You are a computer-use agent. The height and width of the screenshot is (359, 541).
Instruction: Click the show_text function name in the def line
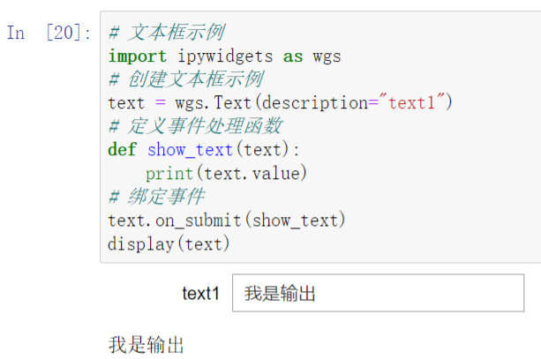coord(190,149)
